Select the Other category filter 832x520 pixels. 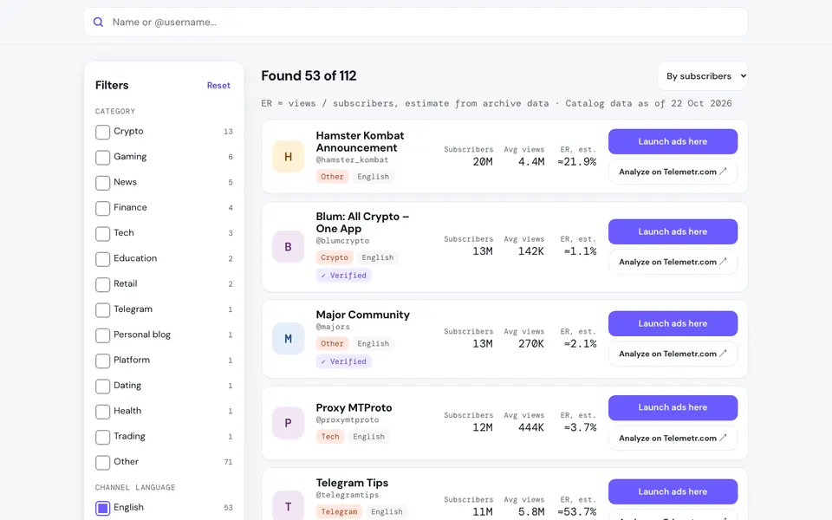(102, 463)
